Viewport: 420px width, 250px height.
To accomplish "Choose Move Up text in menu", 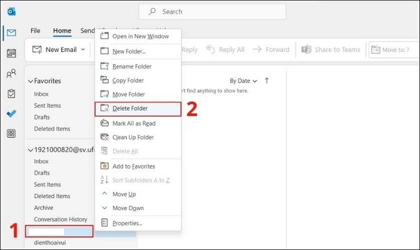I will coord(124,194).
